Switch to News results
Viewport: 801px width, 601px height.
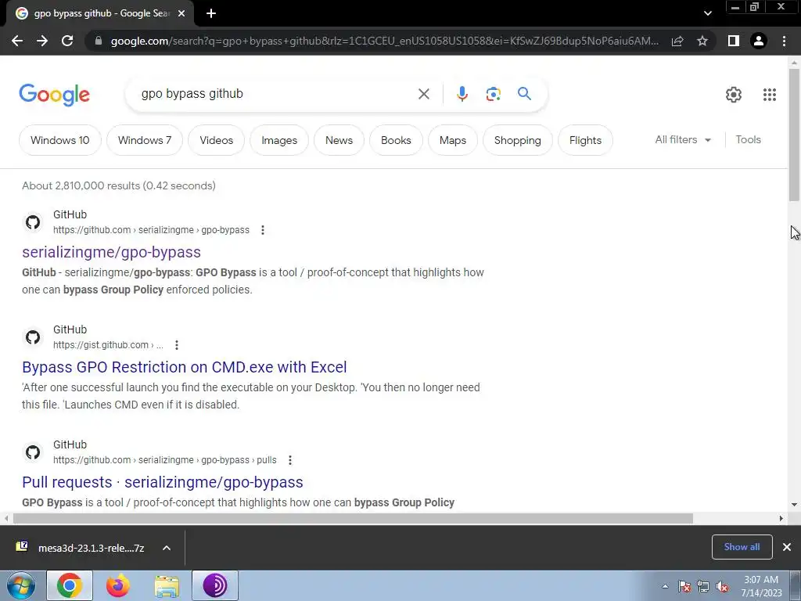point(339,140)
